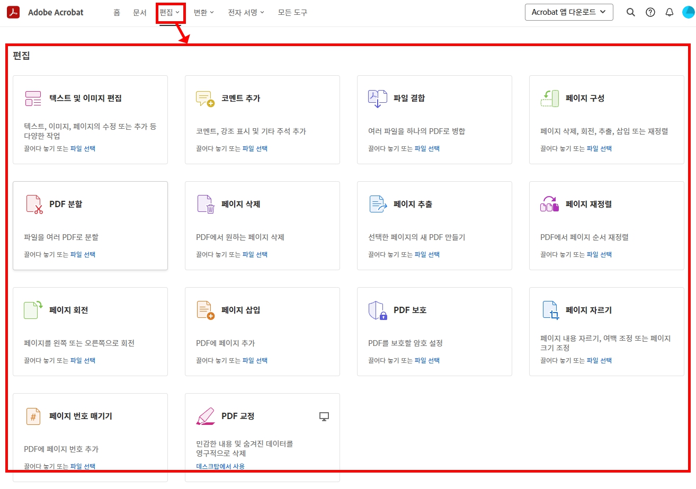This screenshot has height=489, width=696.
Task: Select the 페이지 번호 매기기 card title
Action: pyautogui.click(x=81, y=416)
